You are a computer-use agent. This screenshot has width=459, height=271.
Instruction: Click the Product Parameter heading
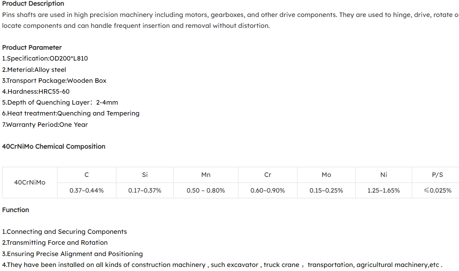tap(32, 47)
